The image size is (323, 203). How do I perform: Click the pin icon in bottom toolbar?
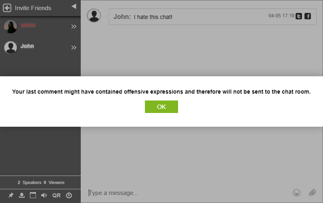coord(11,195)
